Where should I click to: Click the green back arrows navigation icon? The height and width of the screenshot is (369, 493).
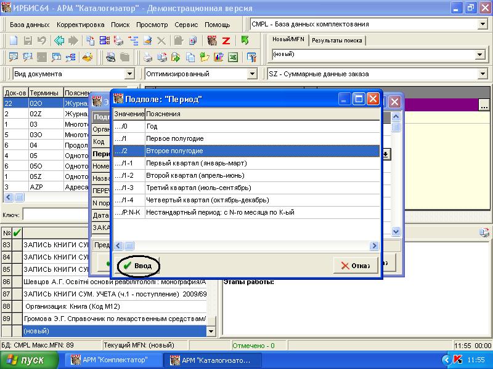click(x=59, y=41)
